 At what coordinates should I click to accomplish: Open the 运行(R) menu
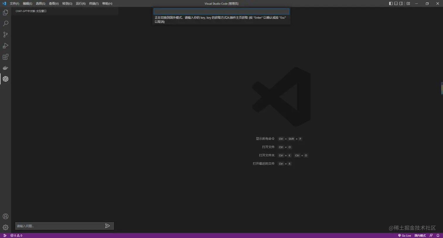pos(81,4)
